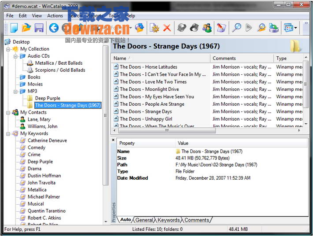Click the export disks arrow icon
Image resolution: width=313 pixels, height=236 pixels.
click(274, 28)
